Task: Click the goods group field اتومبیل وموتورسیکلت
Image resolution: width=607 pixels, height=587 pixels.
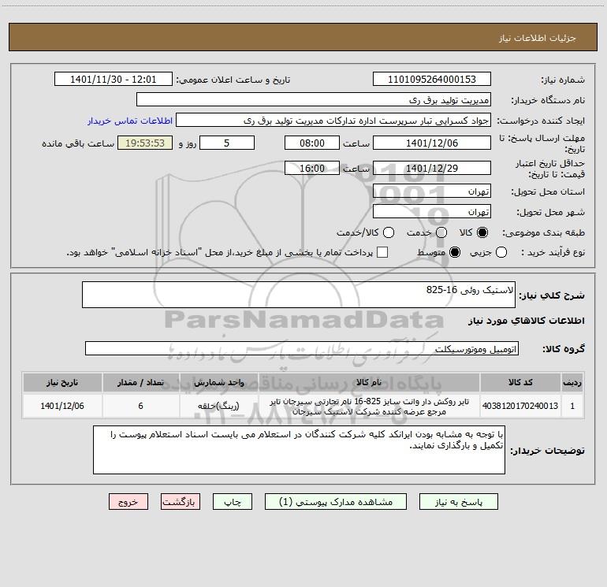Action: tap(302, 348)
